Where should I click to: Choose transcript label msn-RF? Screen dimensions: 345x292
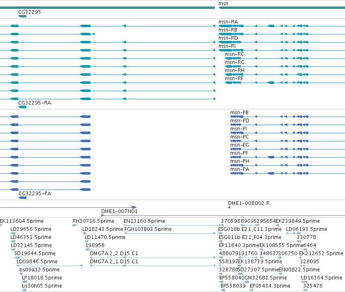pos(234,79)
